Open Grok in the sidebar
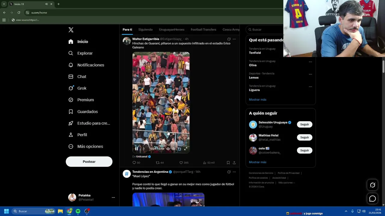The image size is (385, 216). [77, 88]
